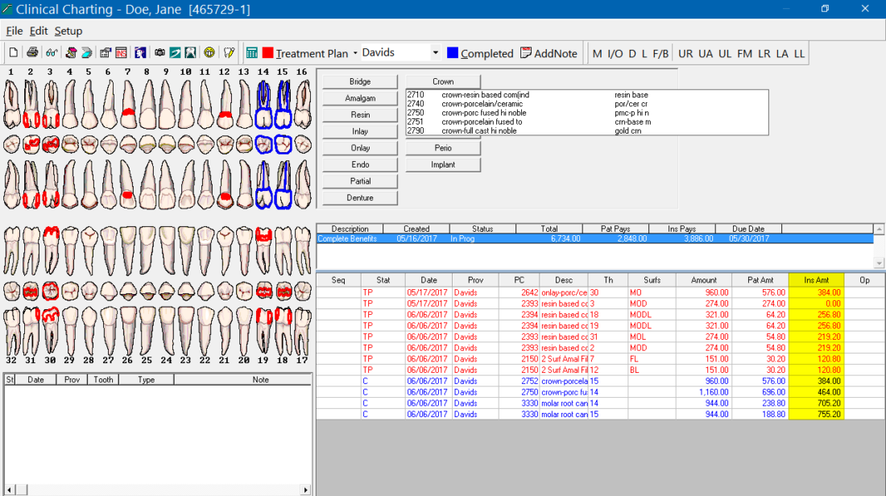Screen dimensions: 886x496
Task: Select the LL quadrant button
Action: pos(799,54)
